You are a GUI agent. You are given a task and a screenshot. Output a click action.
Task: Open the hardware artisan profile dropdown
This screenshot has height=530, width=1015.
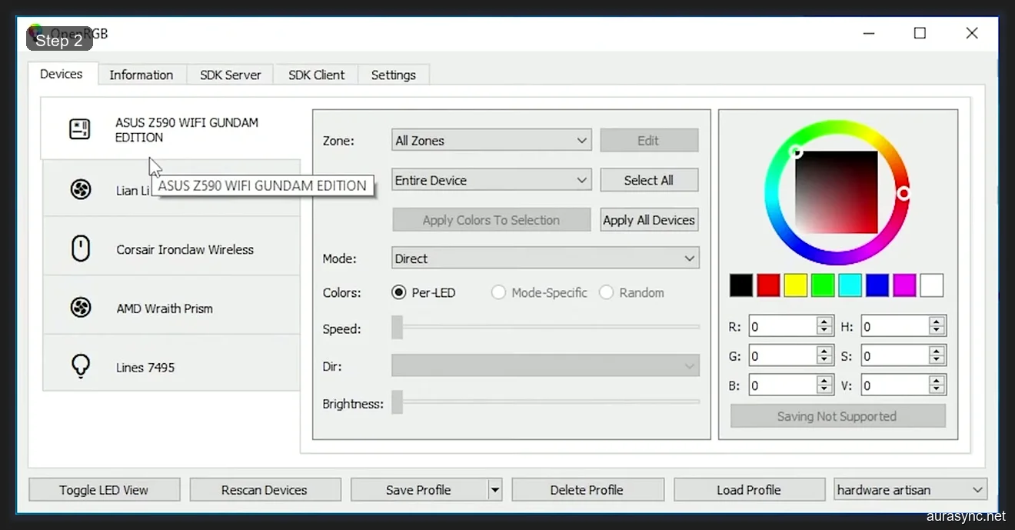[910, 489]
